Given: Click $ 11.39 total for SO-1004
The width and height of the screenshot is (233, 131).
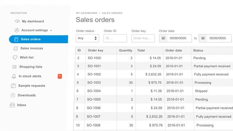Looking at the screenshot, I should pyautogui.click(x=156, y=91).
